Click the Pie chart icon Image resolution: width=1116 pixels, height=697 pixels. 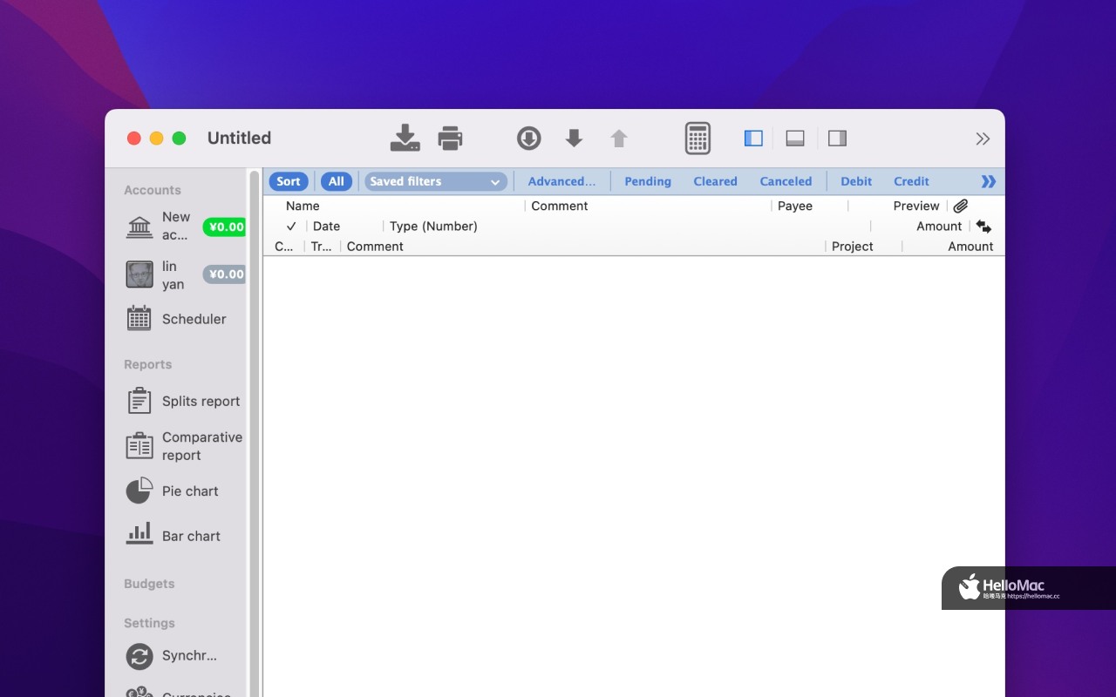point(139,491)
